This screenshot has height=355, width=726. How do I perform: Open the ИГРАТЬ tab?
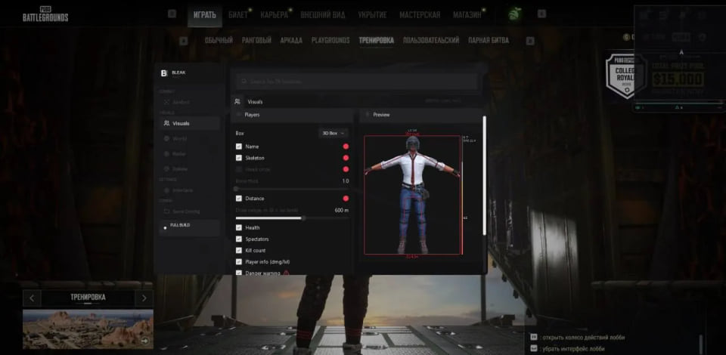[x=205, y=15]
